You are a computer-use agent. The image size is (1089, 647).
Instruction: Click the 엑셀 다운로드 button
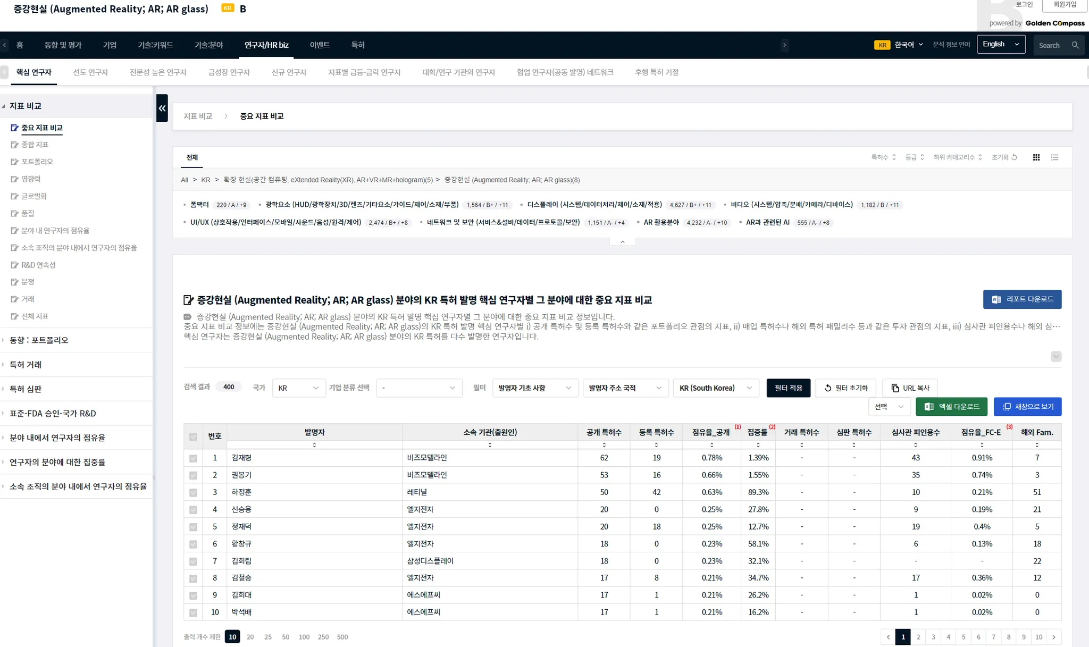pos(951,407)
